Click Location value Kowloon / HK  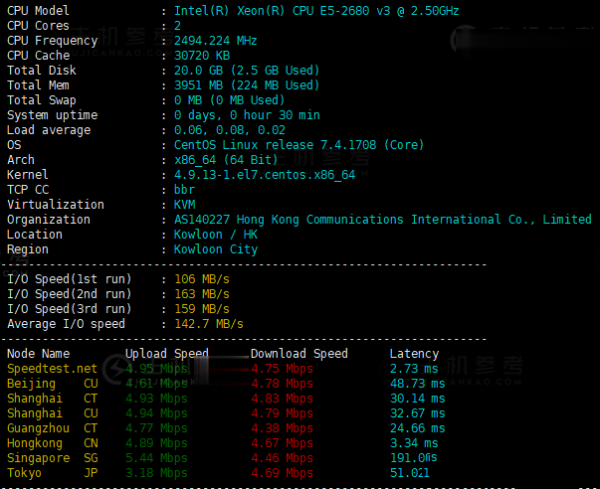tap(216, 235)
